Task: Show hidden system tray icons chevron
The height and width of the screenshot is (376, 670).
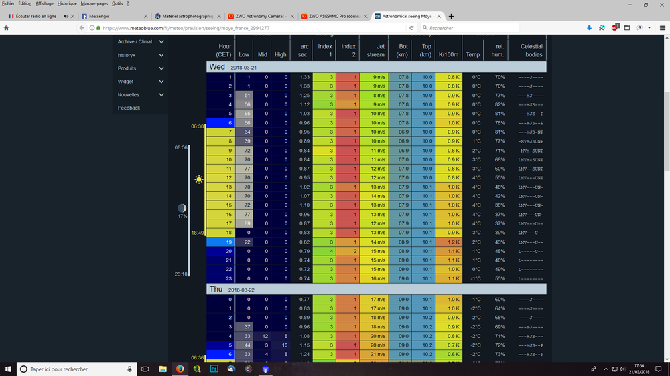Action: (606, 369)
